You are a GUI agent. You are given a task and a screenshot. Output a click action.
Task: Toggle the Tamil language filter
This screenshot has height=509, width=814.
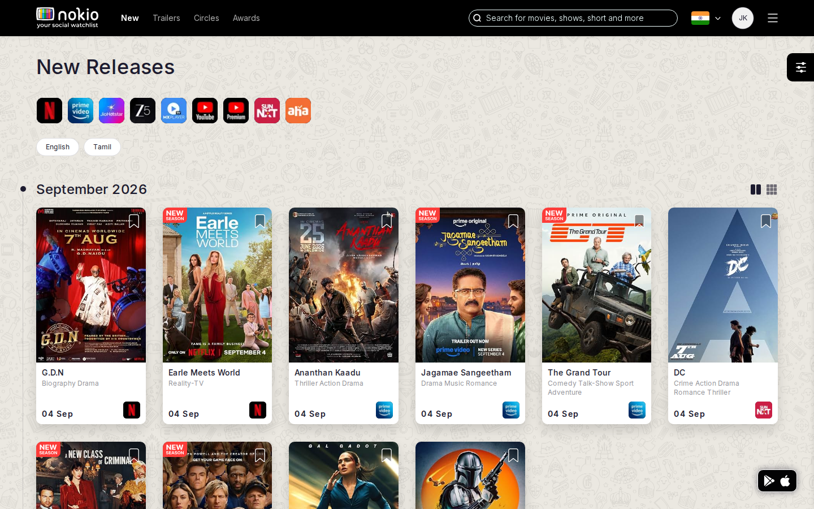pyautogui.click(x=102, y=147)
